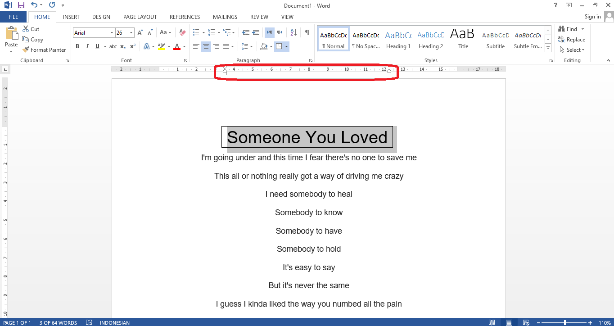Switch to the DESIGN tab
614x326 pixels.
click(x=101, y=17)
